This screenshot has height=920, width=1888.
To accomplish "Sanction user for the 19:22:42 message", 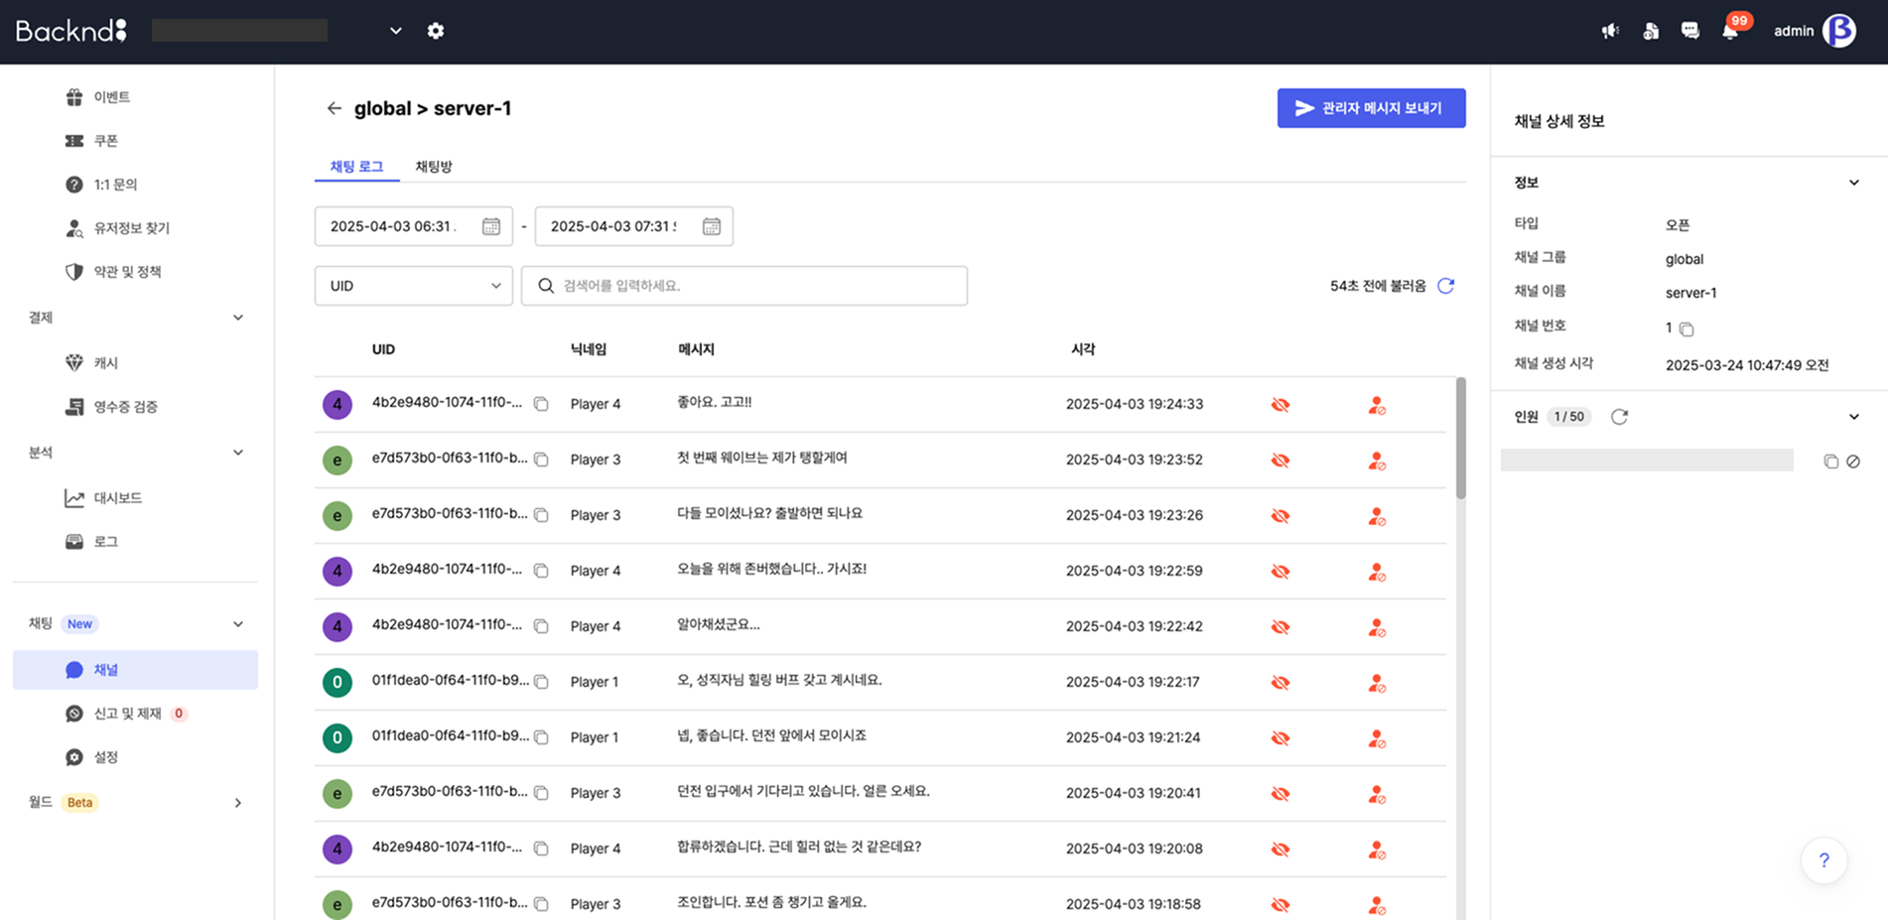I will pyautogui.click(x=1377, y=627).
